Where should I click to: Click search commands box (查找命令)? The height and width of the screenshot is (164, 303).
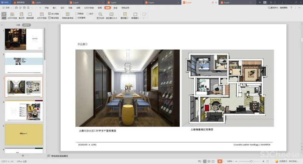(x=278, y=8)
